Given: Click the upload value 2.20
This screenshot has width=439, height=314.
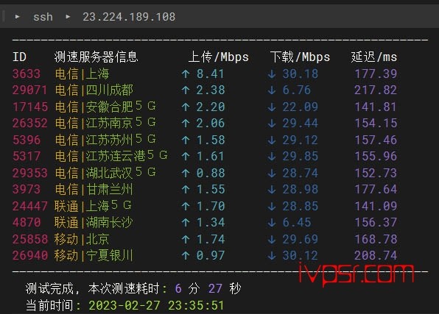Looking at the screenshot, I should pos(210,107).
